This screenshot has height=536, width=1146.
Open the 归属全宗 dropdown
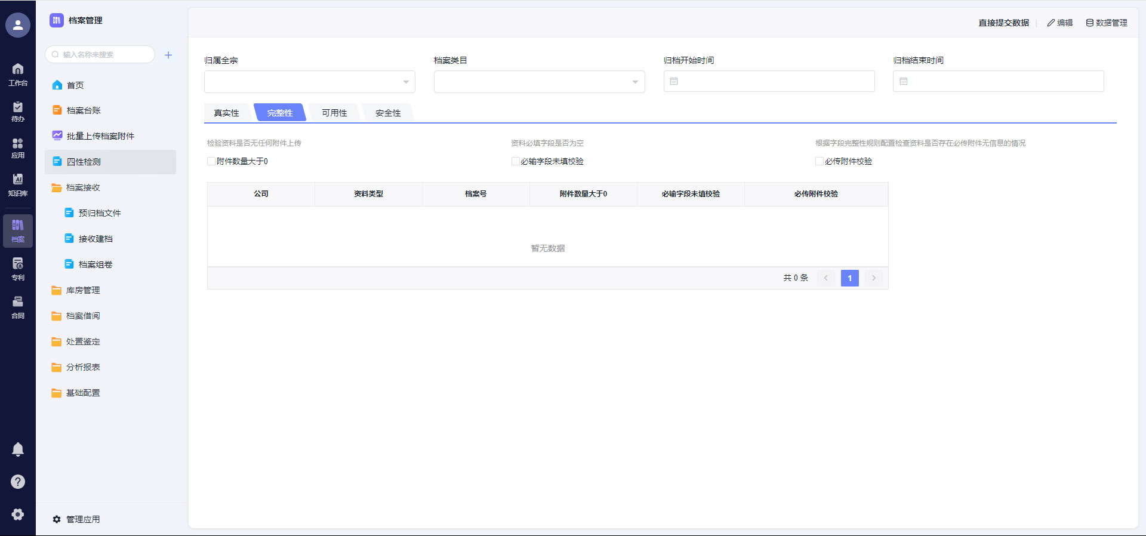tap(309, 82)
